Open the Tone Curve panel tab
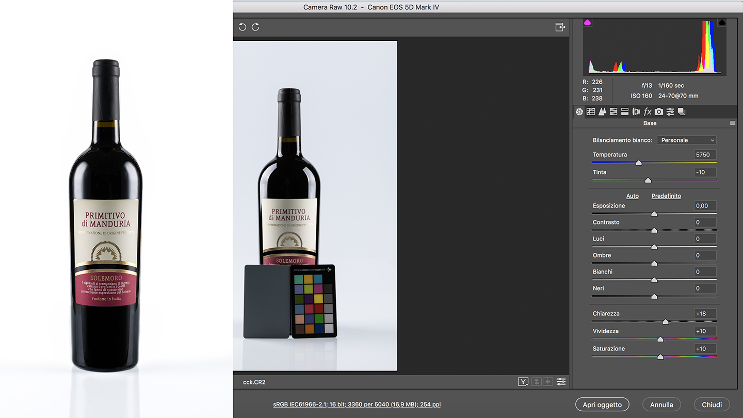The image size is (743, 418). (x=591, y=111)
